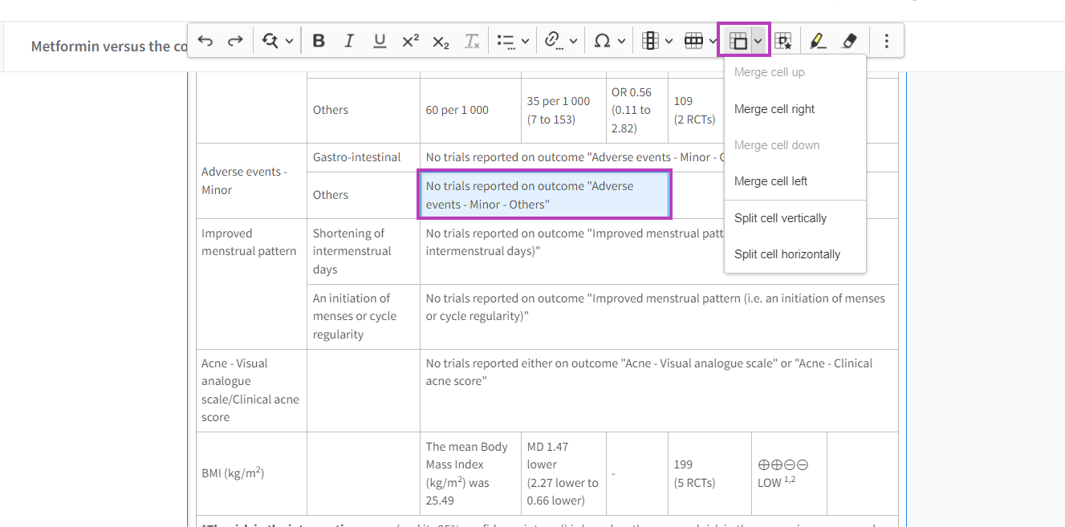Click the Undo arrow icon

click(x=205, y=41)
